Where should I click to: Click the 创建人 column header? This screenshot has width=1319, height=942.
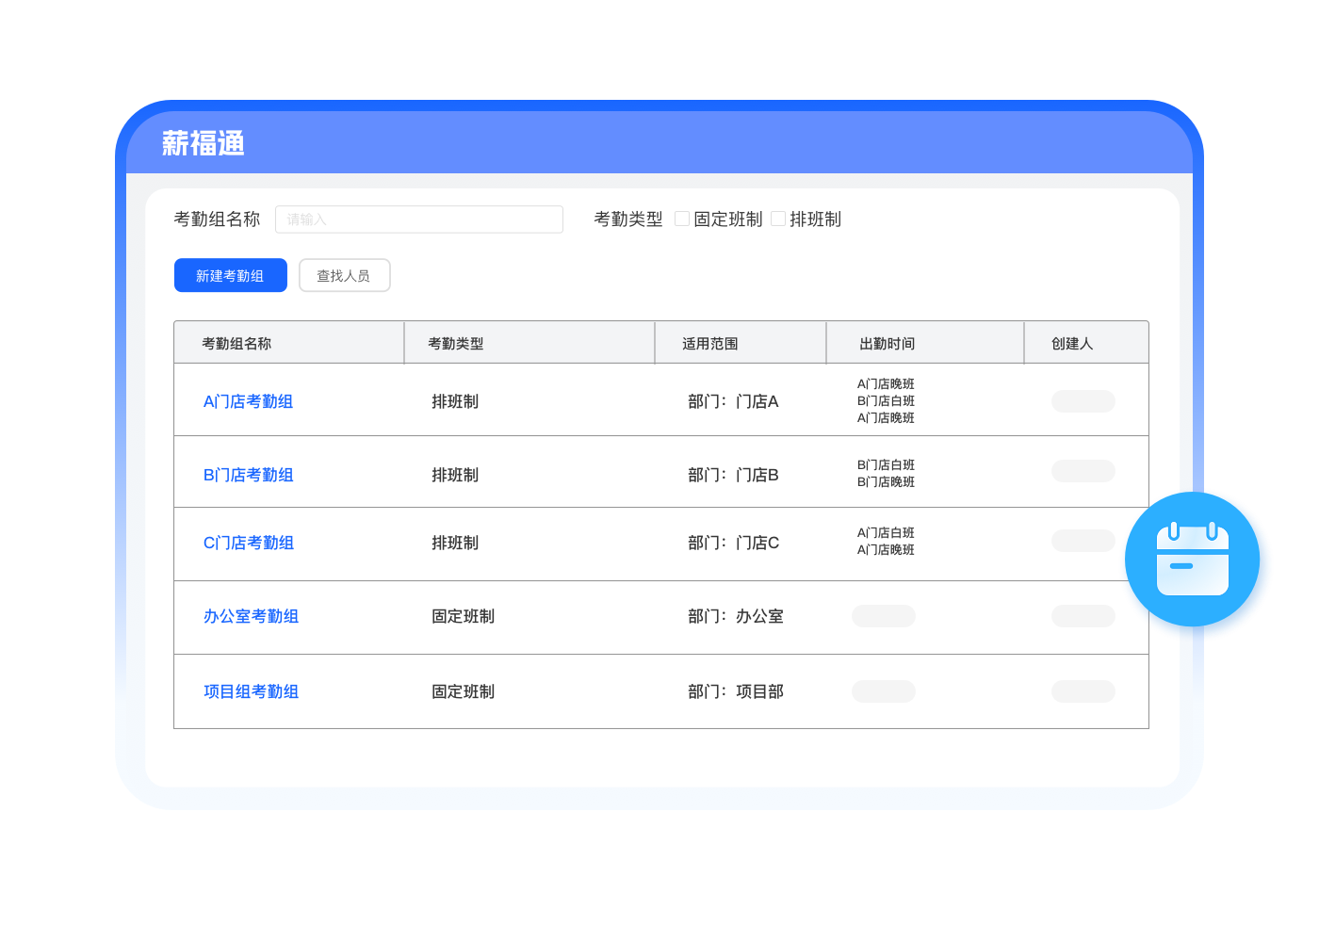tap(1072, 344)
